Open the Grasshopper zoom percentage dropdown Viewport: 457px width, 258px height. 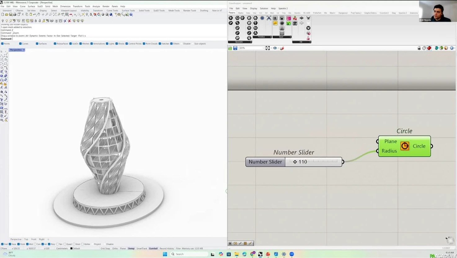coord(263,48)
